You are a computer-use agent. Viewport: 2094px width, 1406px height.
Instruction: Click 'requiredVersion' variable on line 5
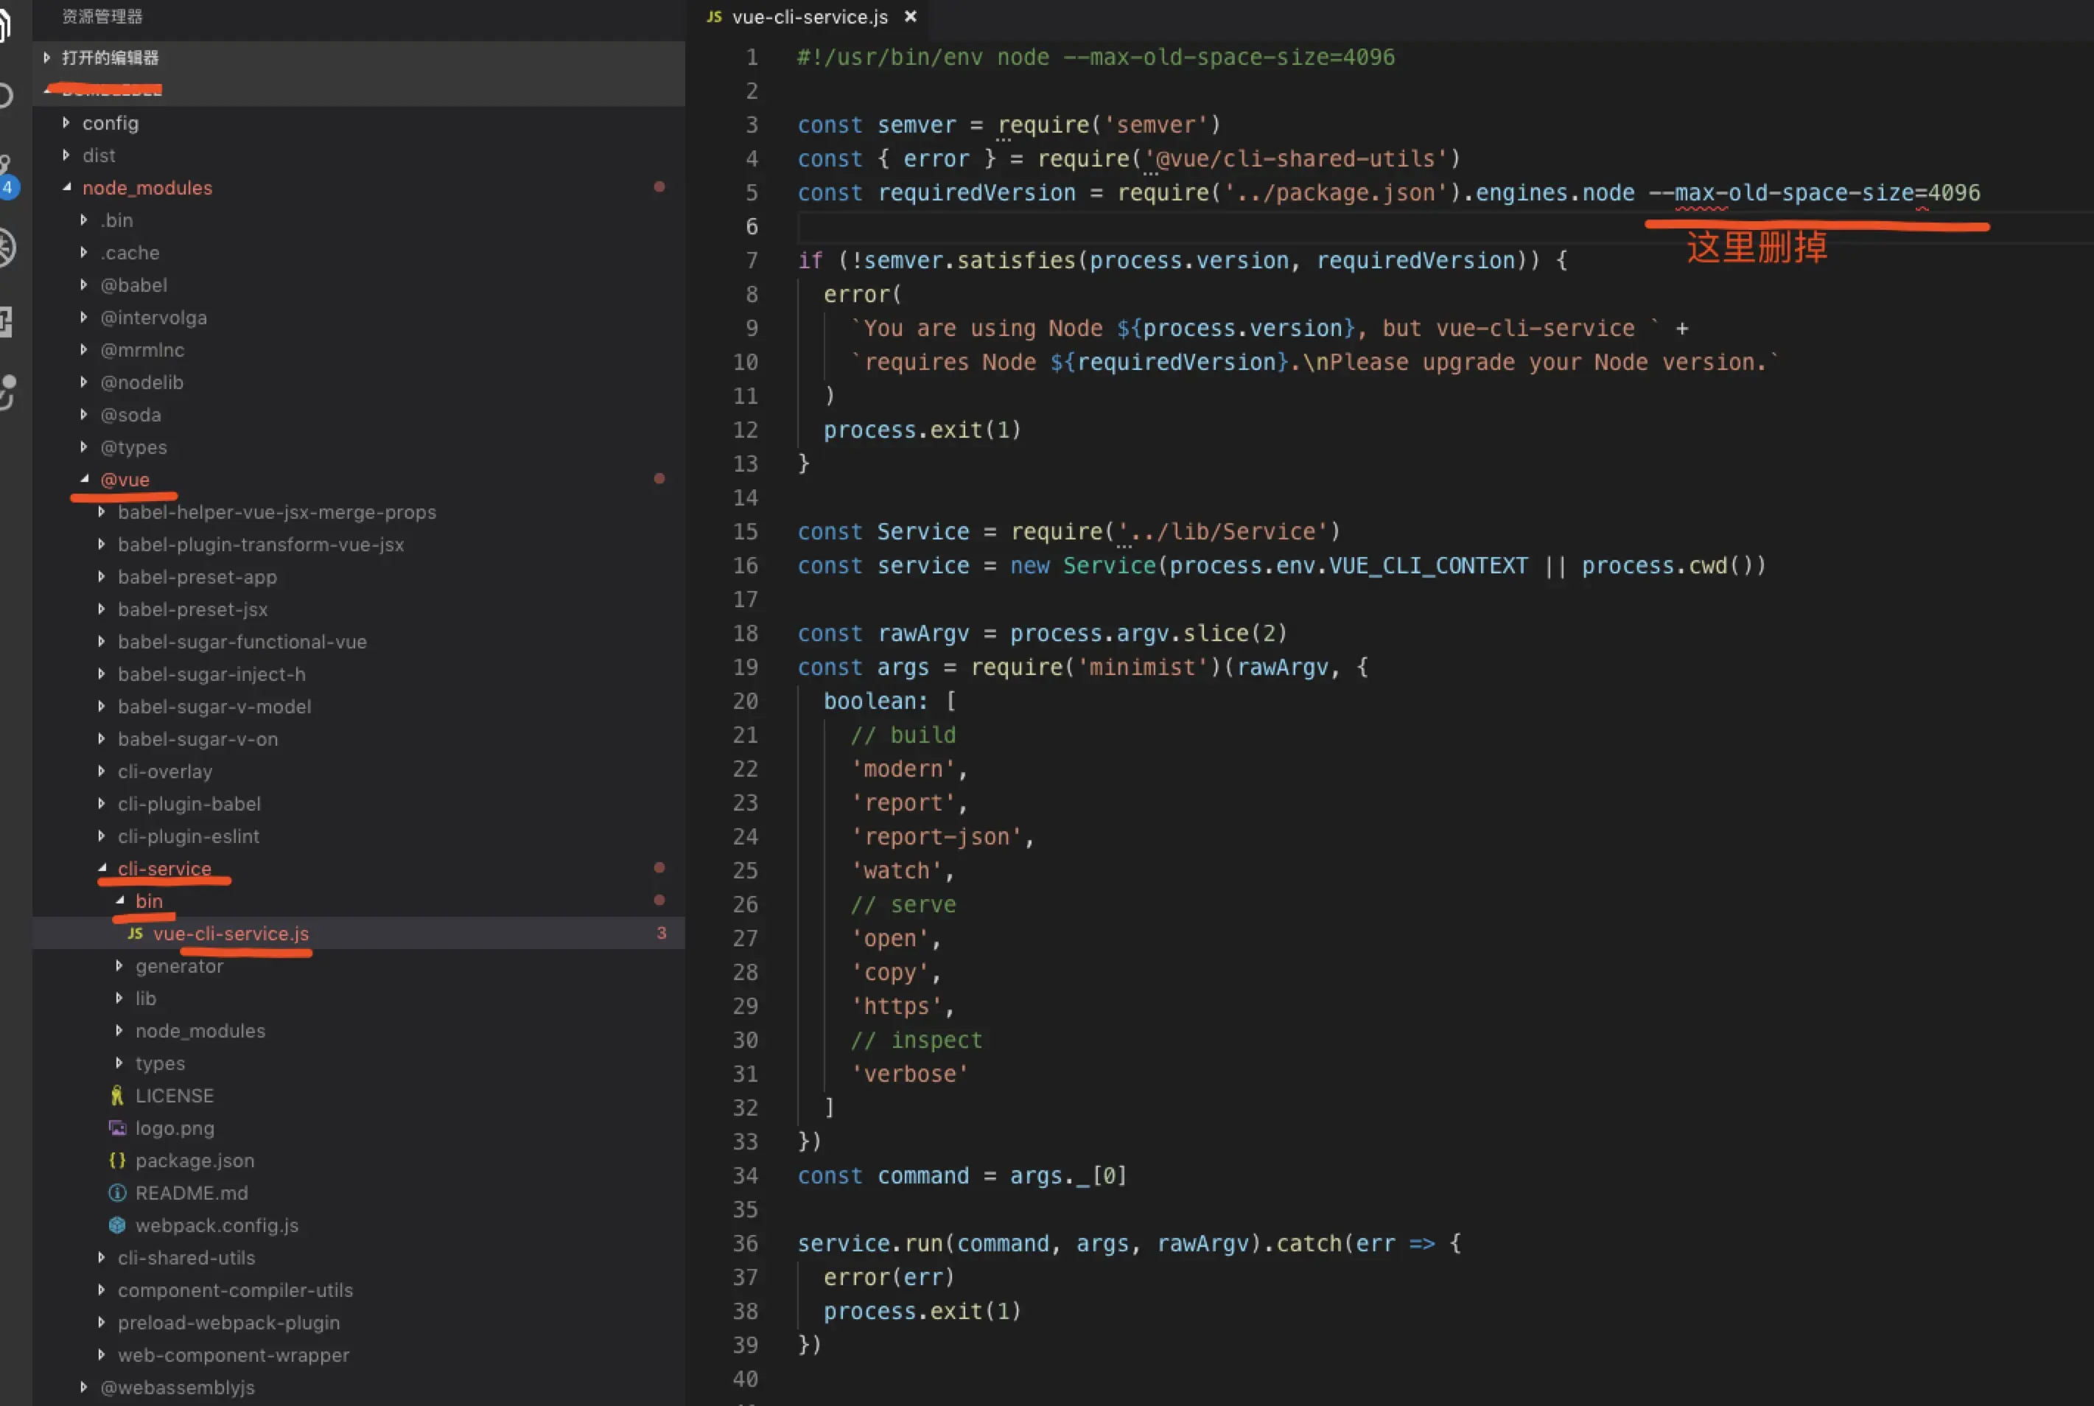976,193
